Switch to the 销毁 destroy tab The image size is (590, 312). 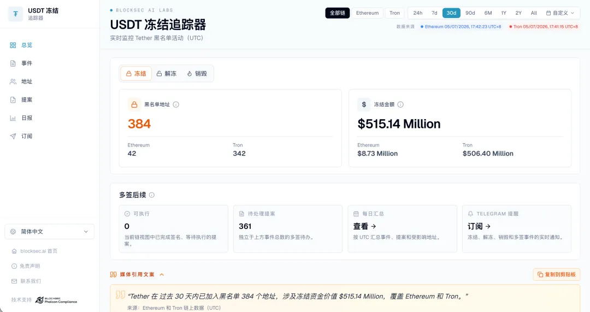(197, 73)
